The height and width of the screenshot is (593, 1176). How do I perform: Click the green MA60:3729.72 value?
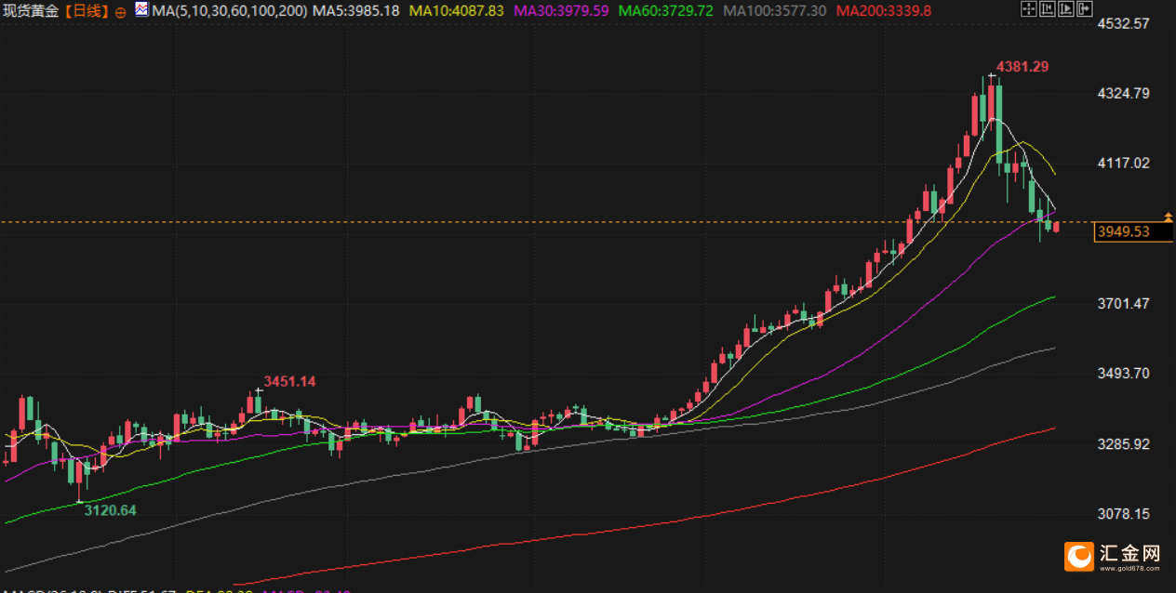pos(665,11)
